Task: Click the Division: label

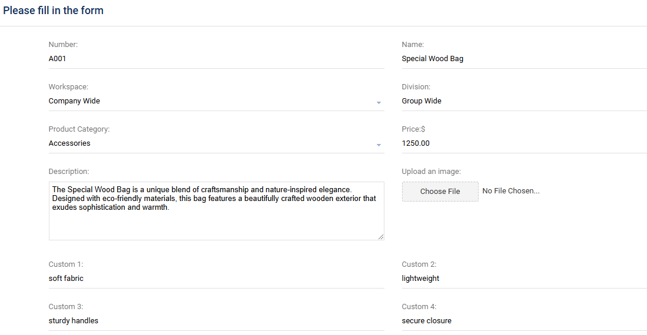Action: [x=416, y=87]
